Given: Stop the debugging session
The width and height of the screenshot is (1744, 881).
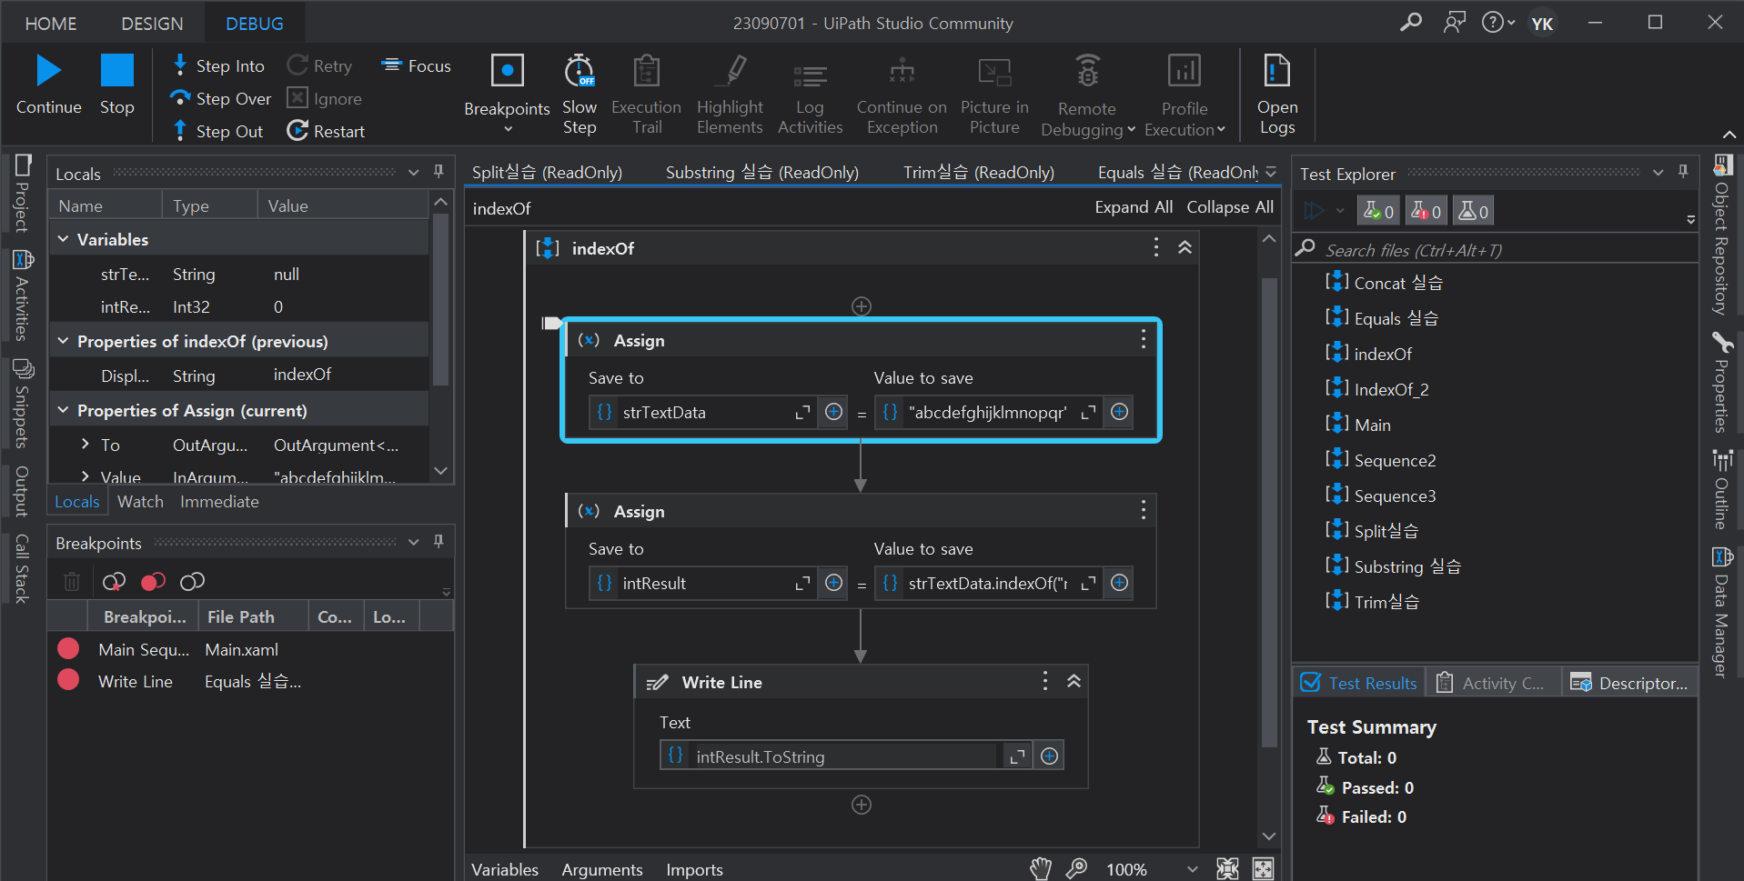Looking at the screenshot, I should 116,84.
